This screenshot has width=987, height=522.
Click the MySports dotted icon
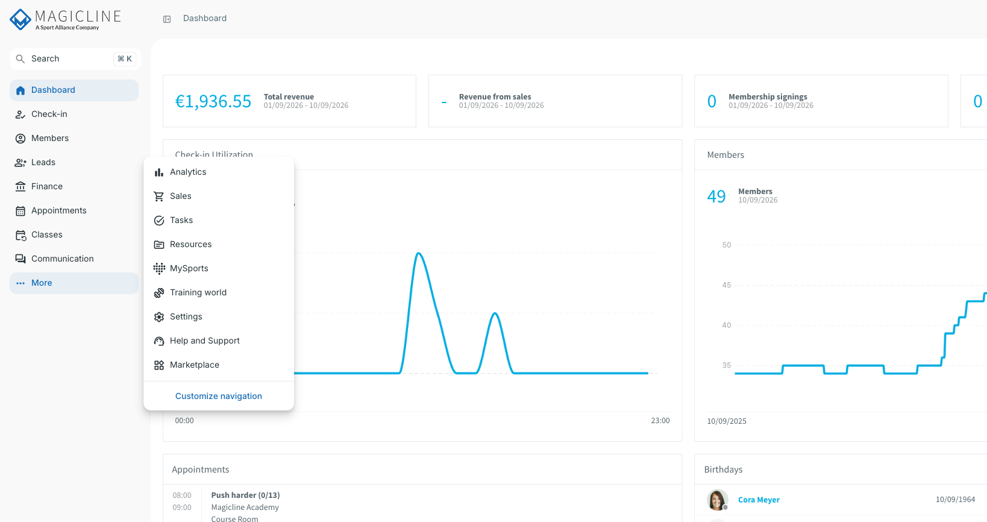tap(159, 269)
